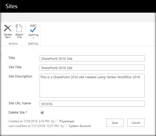
Task: Focus the Site Title input field
Action: click(92, 68)
